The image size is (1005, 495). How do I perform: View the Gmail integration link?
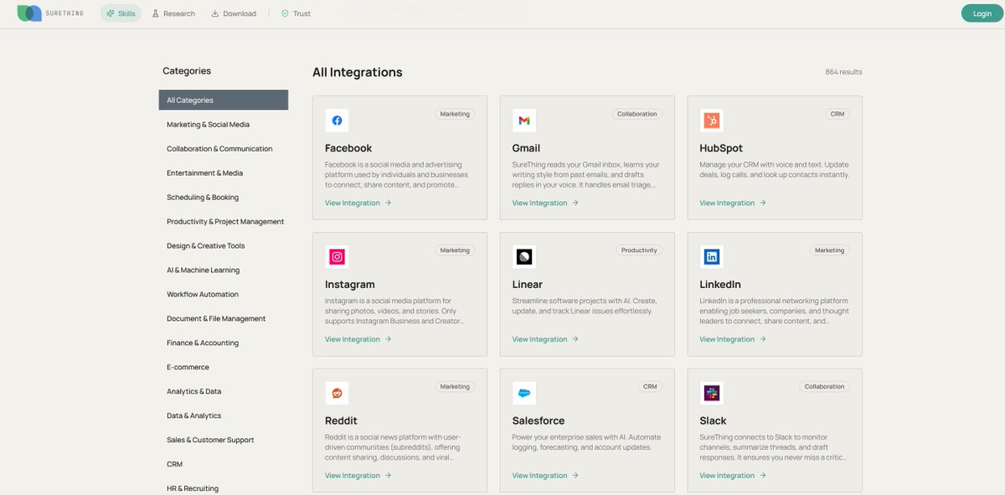pos(546,203)
